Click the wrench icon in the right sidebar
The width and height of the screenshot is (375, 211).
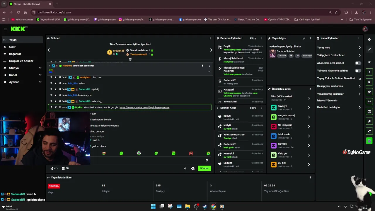[x=369, y=121]
